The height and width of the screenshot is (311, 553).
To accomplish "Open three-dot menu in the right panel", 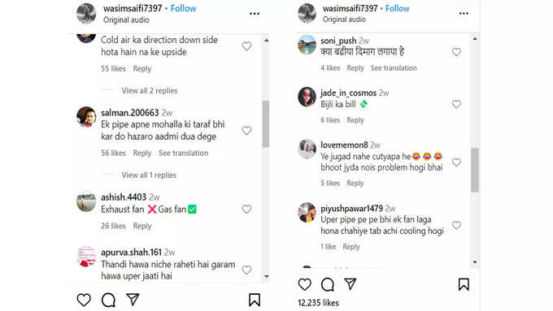I will click(x=464, y=13).
